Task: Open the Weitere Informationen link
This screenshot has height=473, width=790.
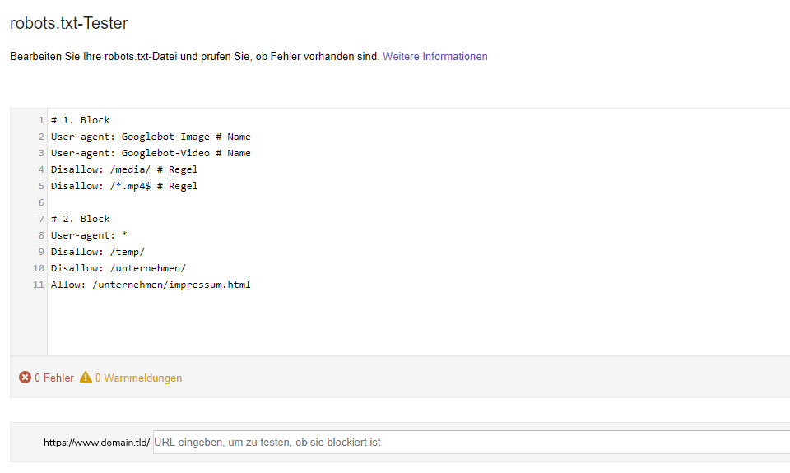Action: pyautogui.click(x=434, y=57)
